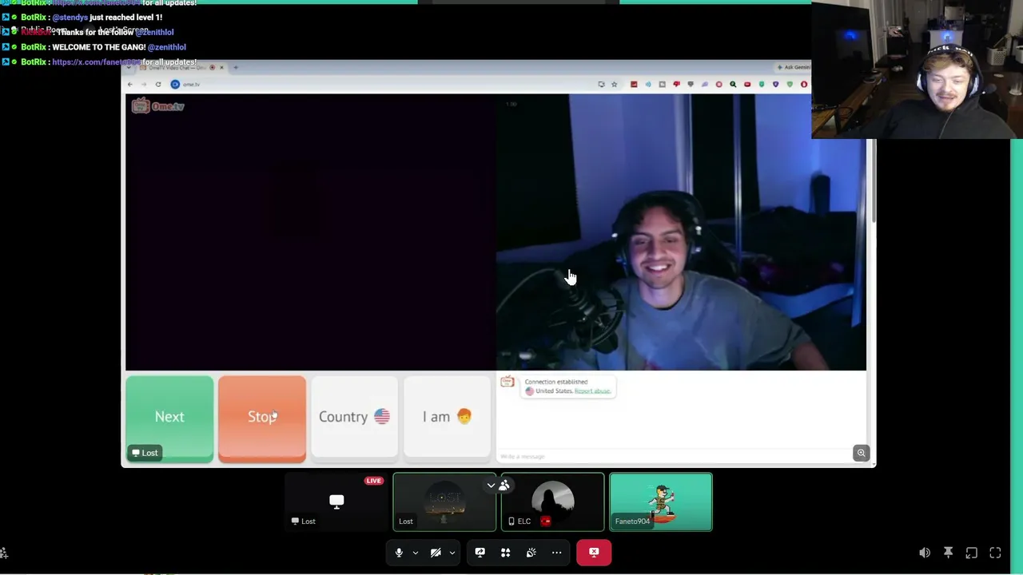Click the @zenithlol mention after WELCOME
The image size is (1023, 575).
pyautogui.click(x=166, y=47)
